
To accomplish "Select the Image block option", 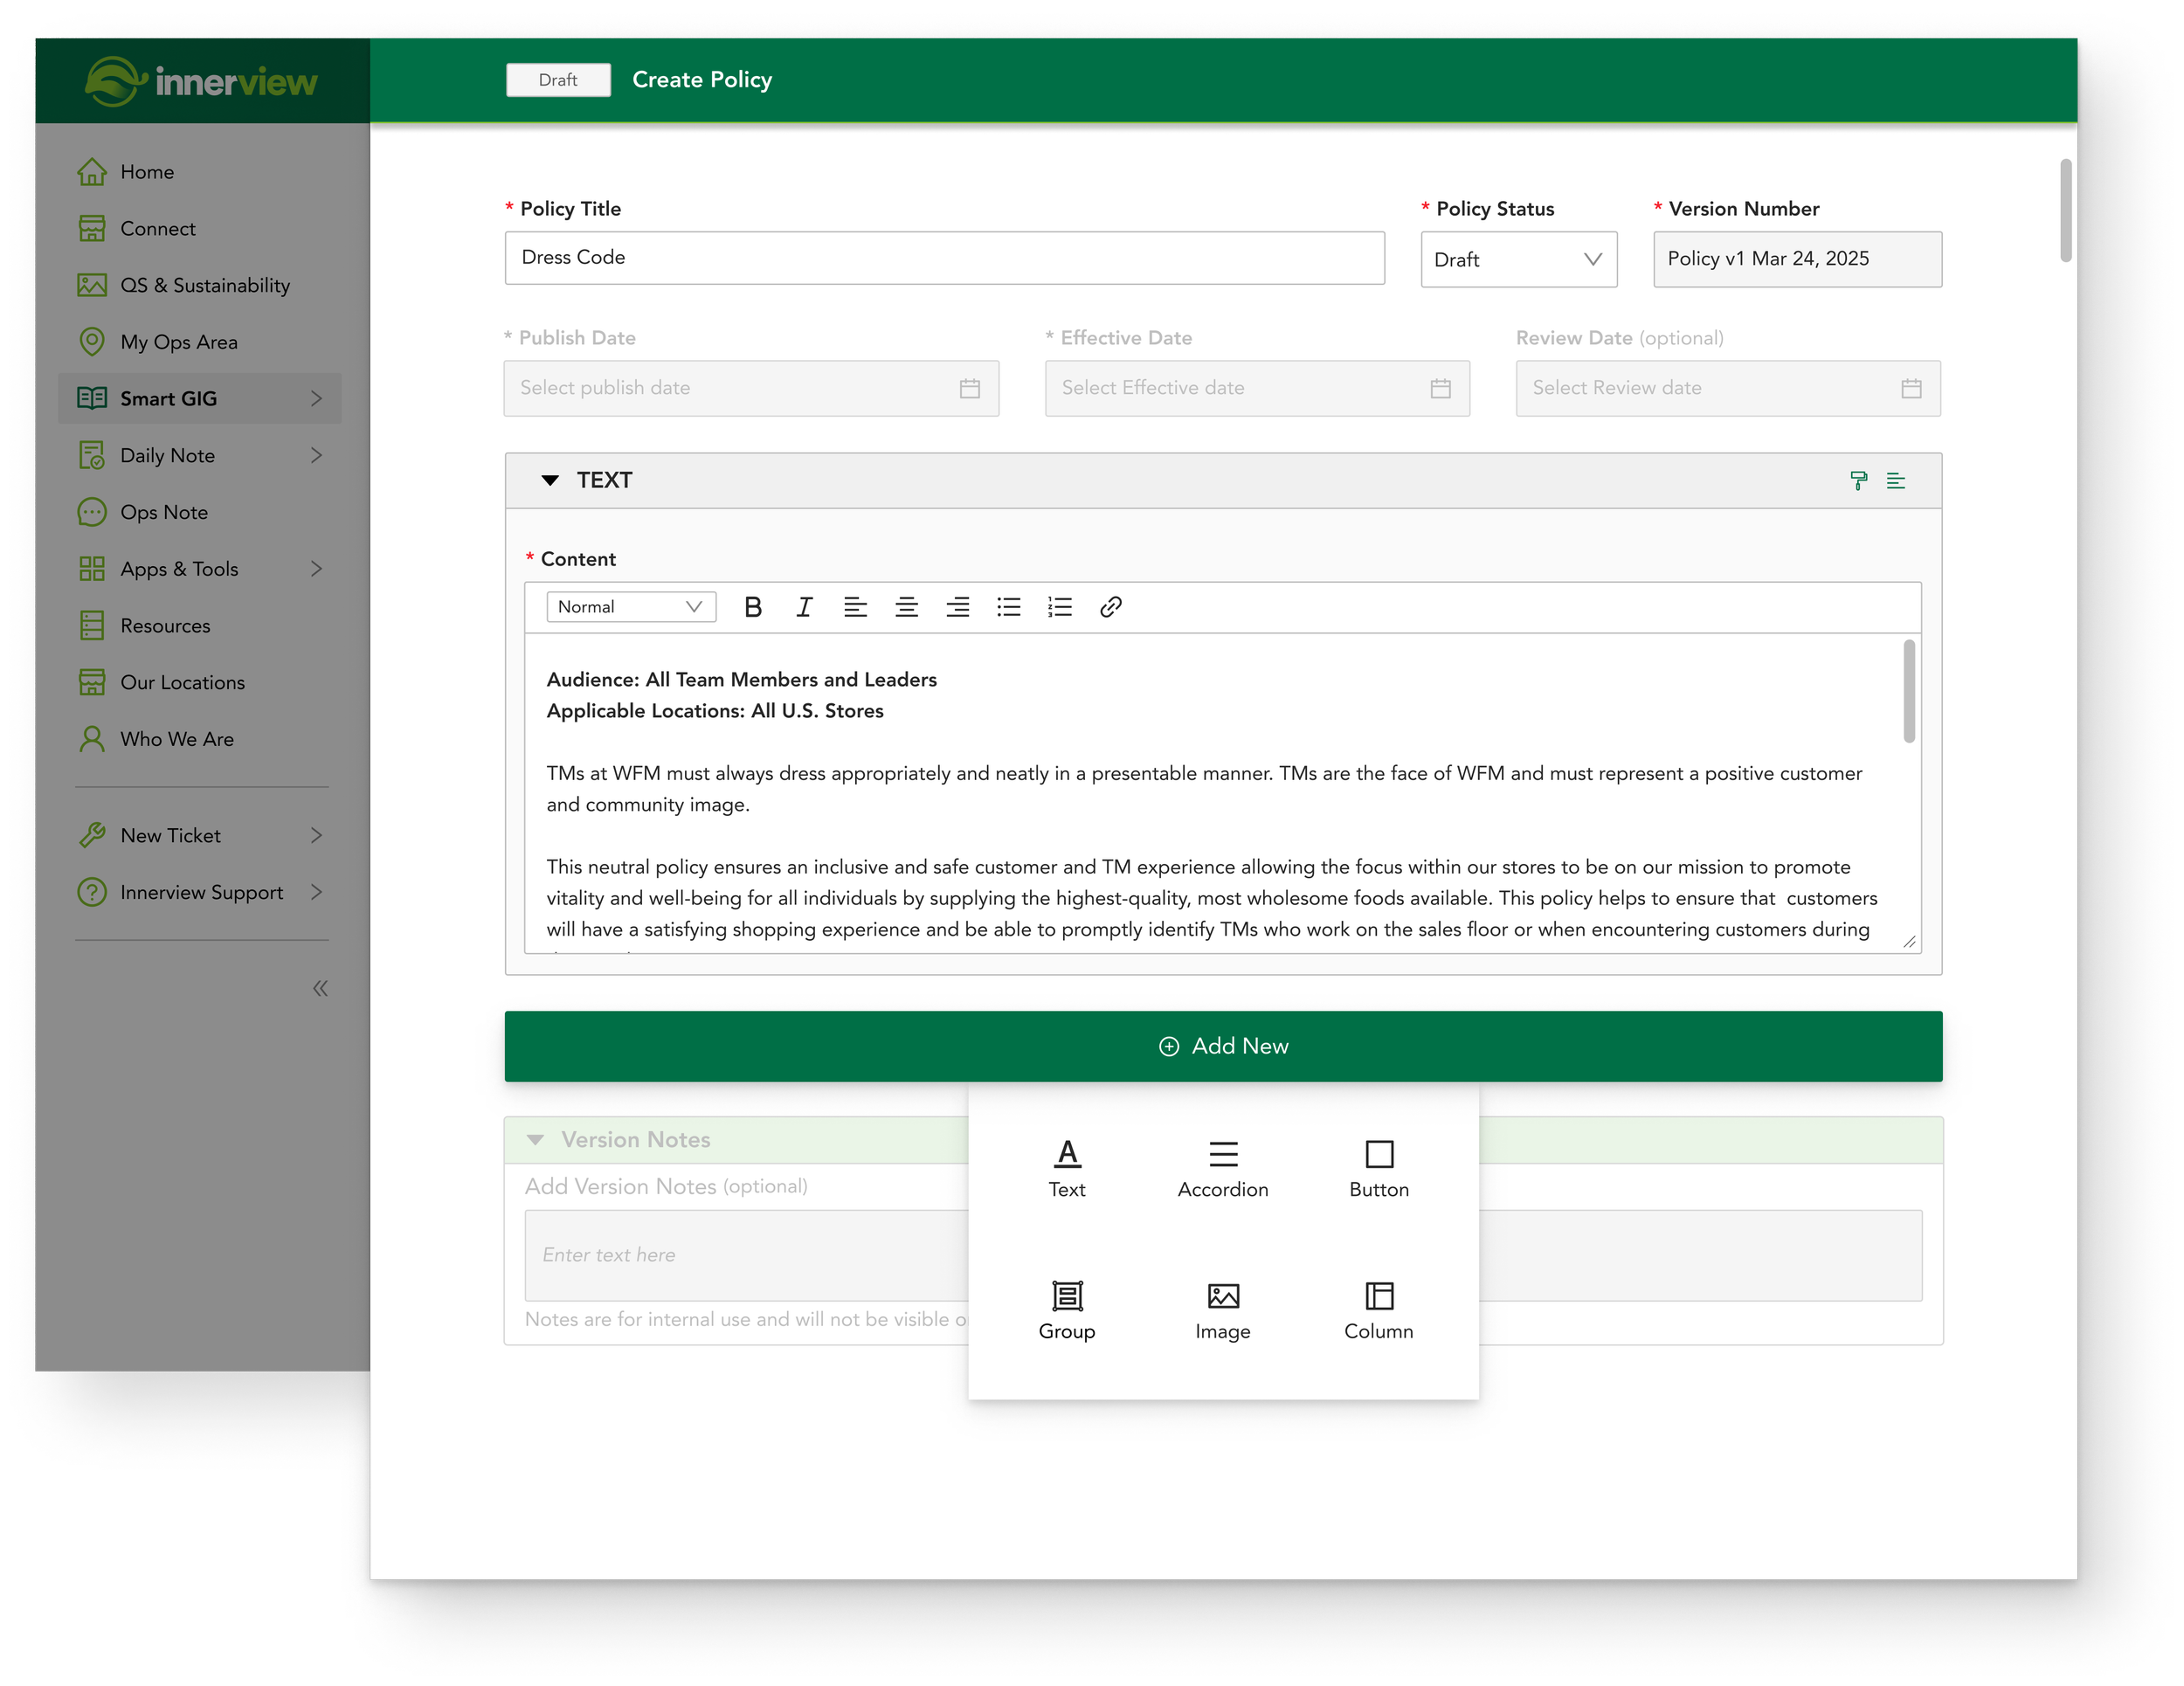I will (1223, 1310).
